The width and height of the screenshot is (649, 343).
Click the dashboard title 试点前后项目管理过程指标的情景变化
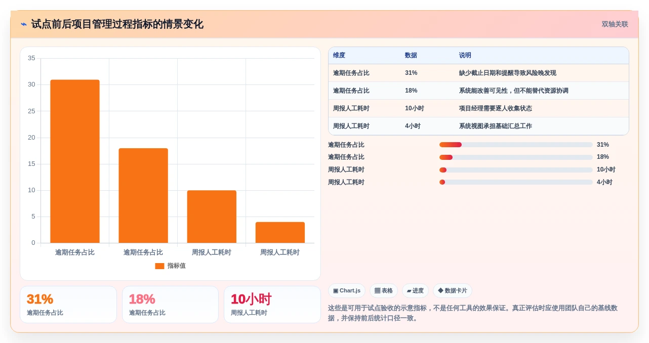click(117, 24)
